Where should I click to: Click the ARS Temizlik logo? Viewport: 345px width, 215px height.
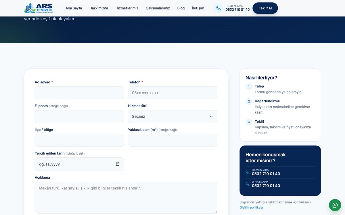pyautogui.click(x=38, y=8)
